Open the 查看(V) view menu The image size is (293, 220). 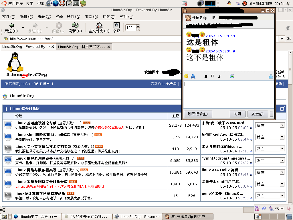coord(44,17)
